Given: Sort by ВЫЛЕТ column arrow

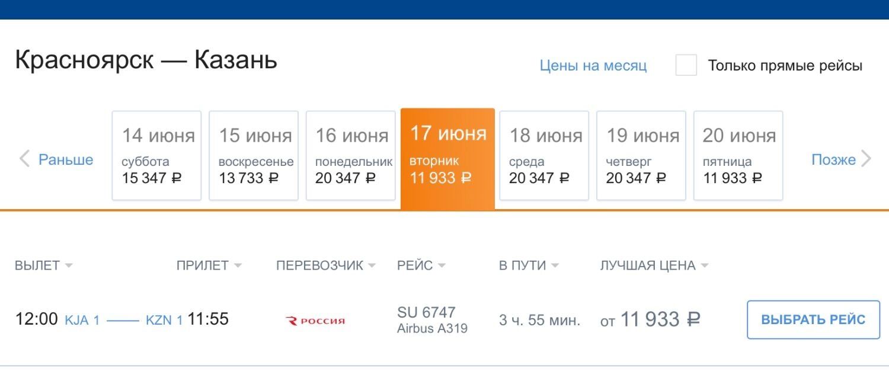Looking at the screenshot, I should (69, 265).
